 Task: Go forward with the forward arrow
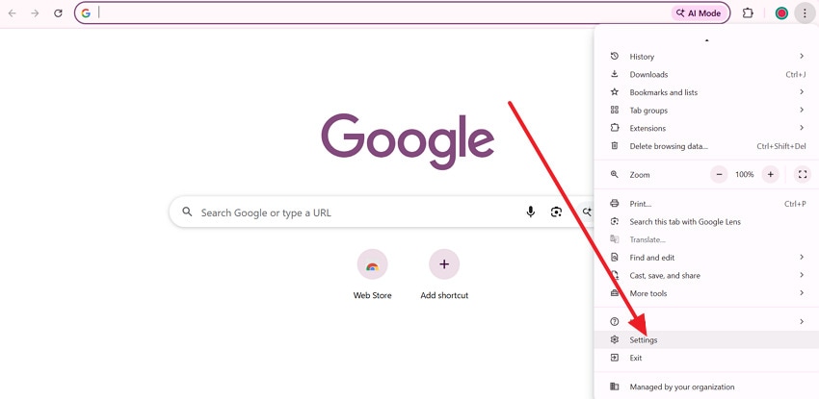pos(35,13)
